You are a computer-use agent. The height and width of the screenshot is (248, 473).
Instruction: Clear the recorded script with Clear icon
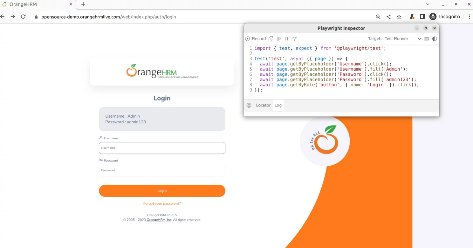point(427,39)
